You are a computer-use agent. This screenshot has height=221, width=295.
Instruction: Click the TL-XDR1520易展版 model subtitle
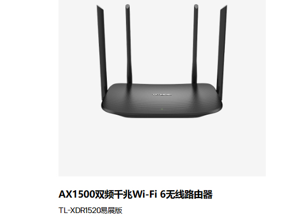(x=90, y=210)
